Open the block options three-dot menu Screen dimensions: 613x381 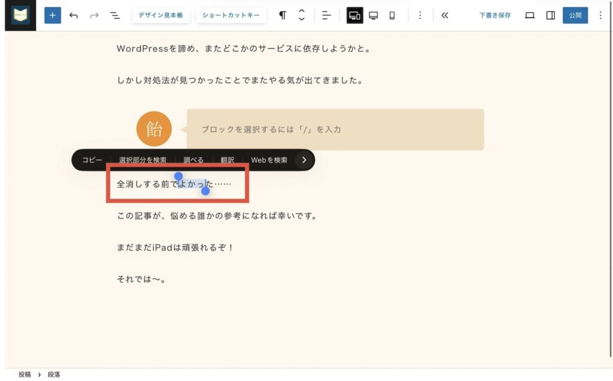[x=420, y=16]
